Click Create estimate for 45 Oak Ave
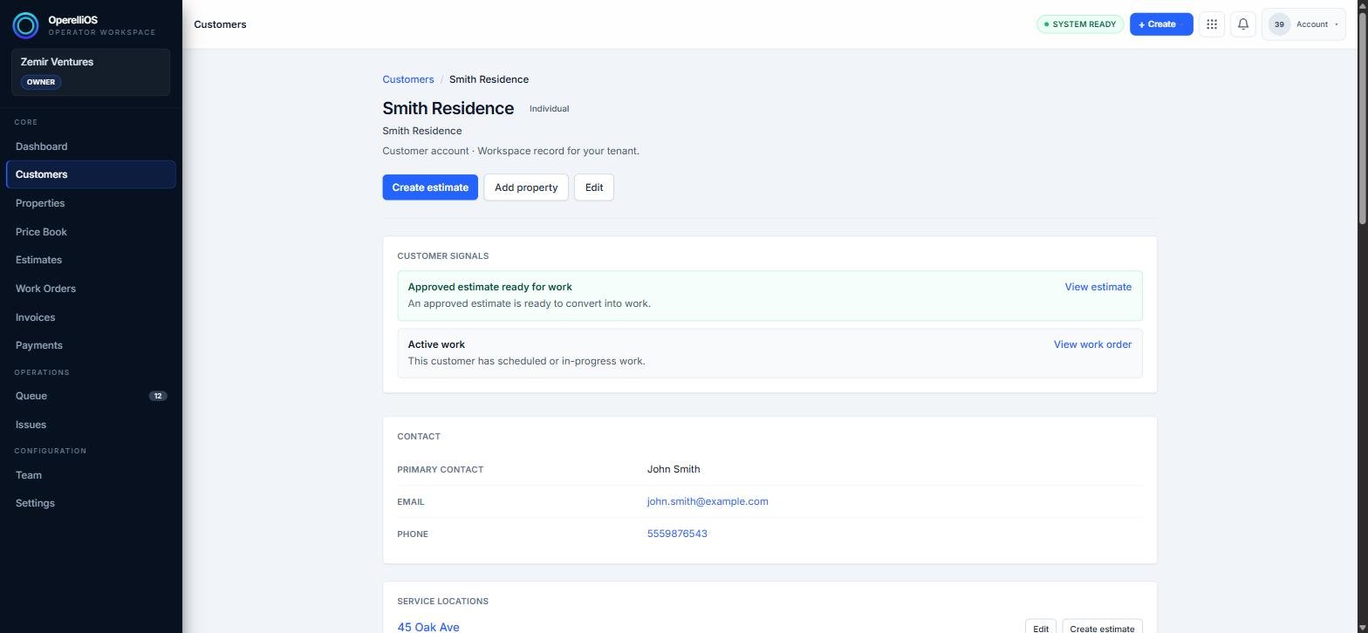This screenshot has height=633, width=1368. tap(1102, 627)
